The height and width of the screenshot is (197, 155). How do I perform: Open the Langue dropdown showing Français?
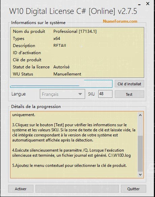[62, 94]
